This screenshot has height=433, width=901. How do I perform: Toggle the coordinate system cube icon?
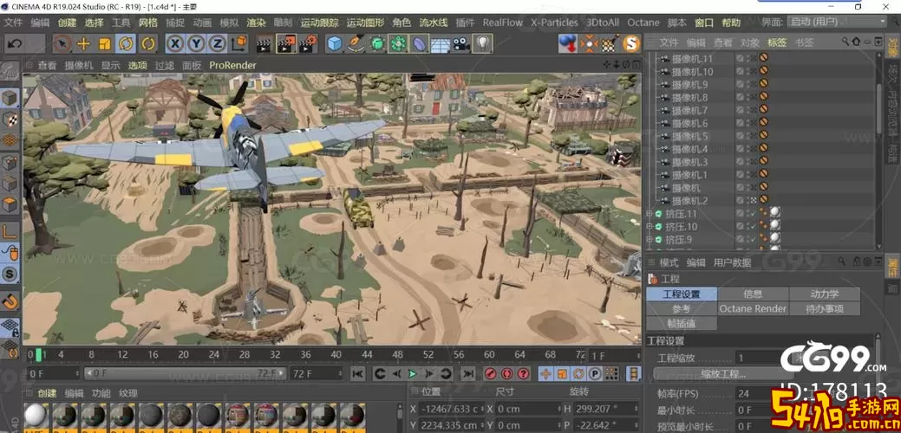pyautogui.click(x=239, y=43)
